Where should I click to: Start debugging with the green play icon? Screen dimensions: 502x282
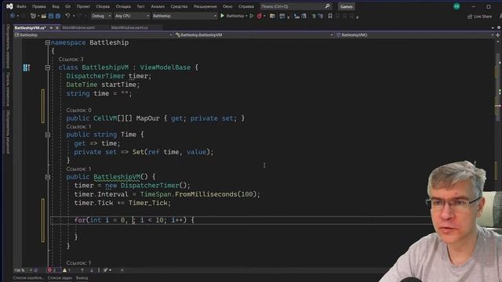coord(222,16)
